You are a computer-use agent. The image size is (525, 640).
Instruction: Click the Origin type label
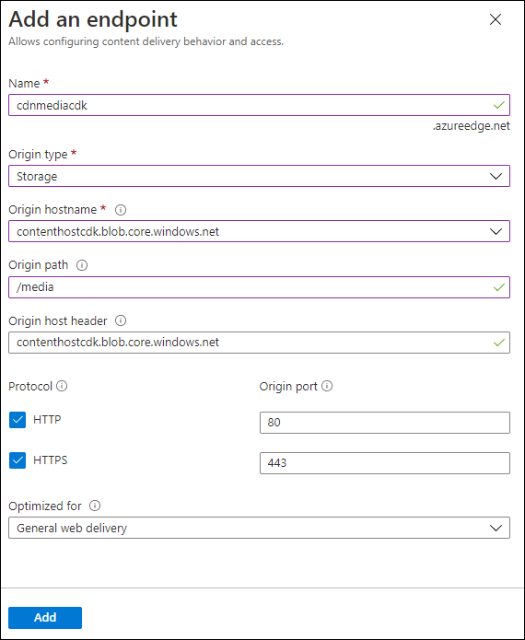coord(38,155)
